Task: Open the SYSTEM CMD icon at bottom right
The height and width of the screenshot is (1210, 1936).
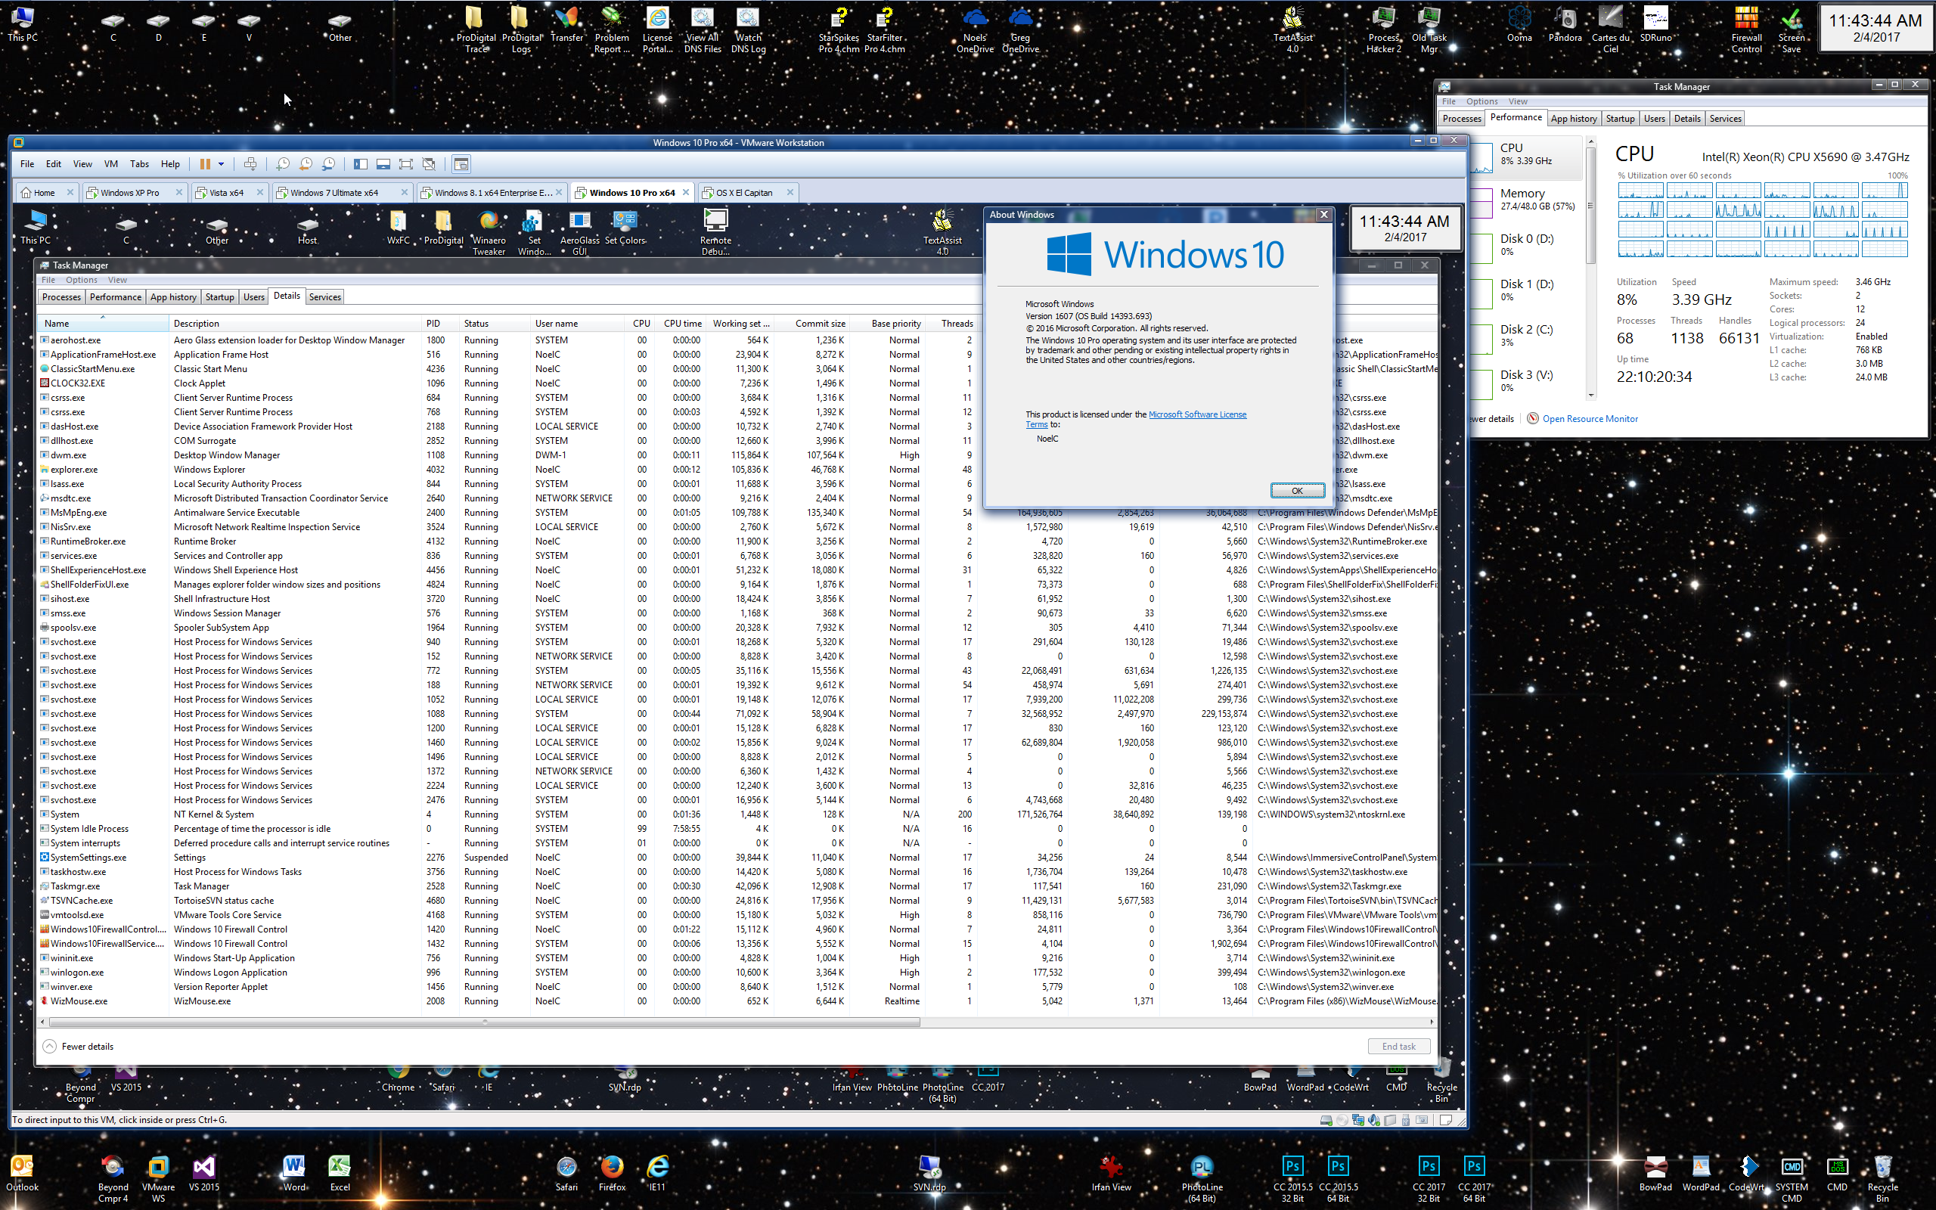Action: 1792,1179
